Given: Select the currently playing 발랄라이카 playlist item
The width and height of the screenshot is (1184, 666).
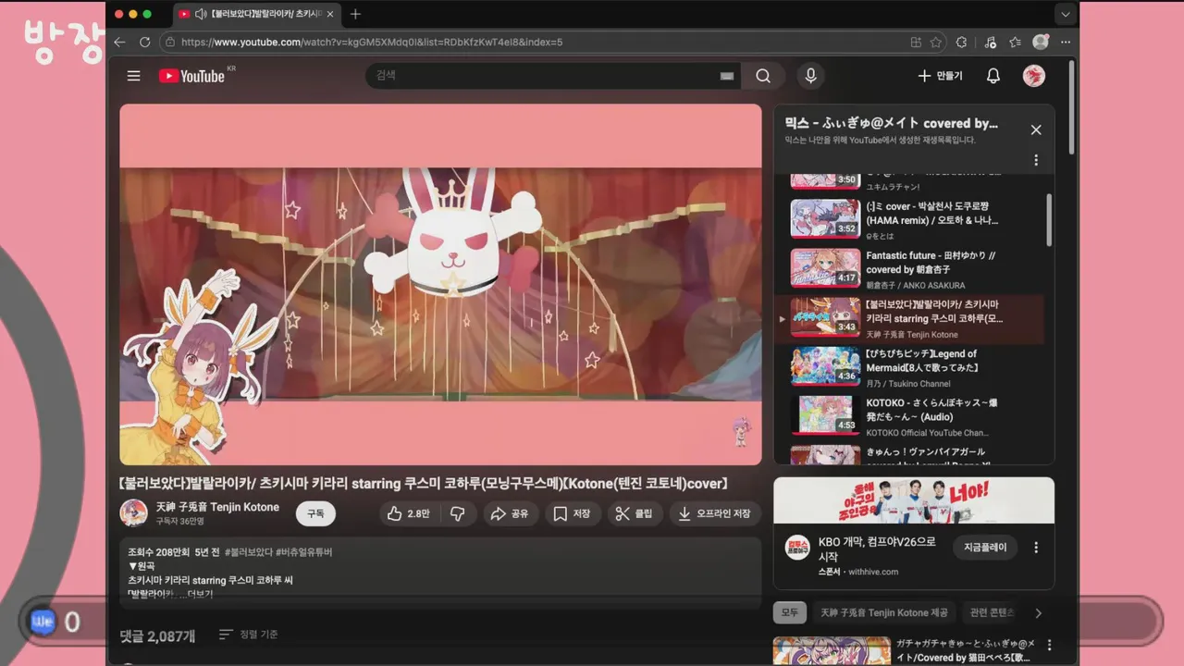Looking at the screenshot, I should (x=909, y=317).
